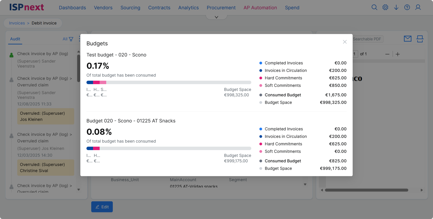This screenshot has height=219, width=433.
Task: Open the AP Automation menu
Action: coord(260,8)
